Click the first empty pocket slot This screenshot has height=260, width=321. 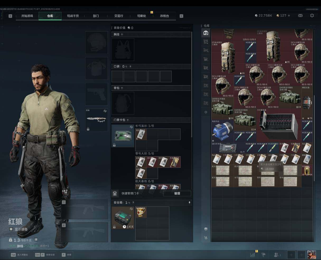(117, 76)
